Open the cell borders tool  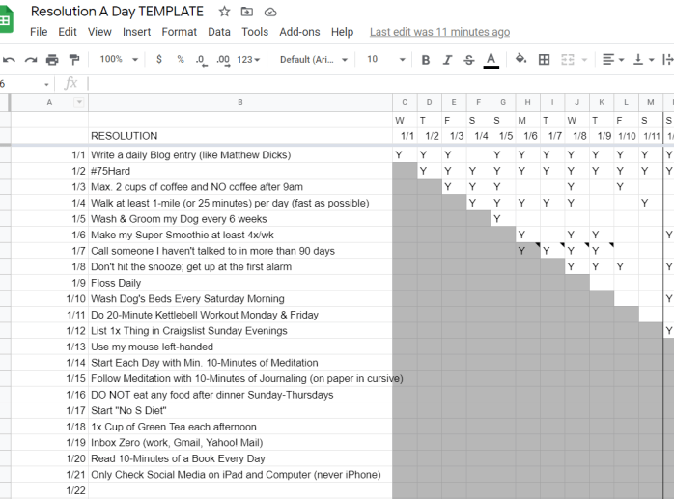[x=544, y=60]
